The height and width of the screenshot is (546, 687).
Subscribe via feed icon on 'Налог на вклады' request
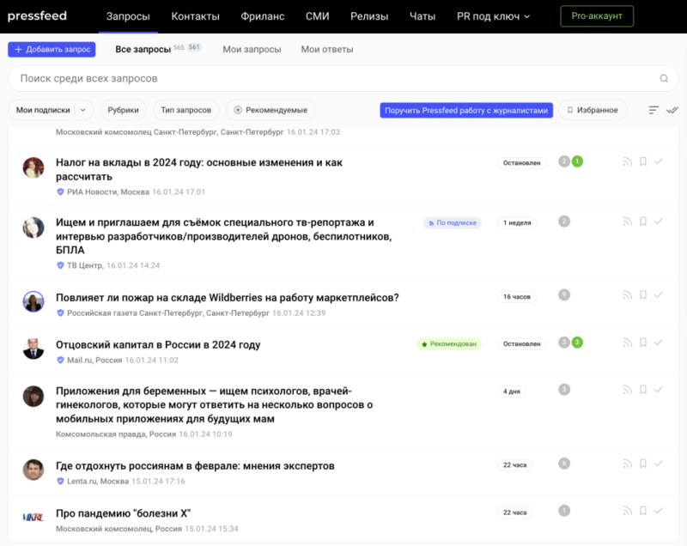[x=628, y=162]
